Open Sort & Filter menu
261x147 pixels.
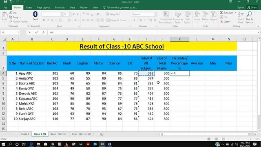click(241, 18)
